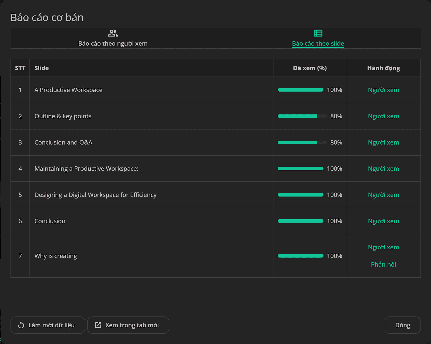Image resolution: width=431 pixels, height=344 pixels.
Task: Click the STT column header
Action: [20, 68]
